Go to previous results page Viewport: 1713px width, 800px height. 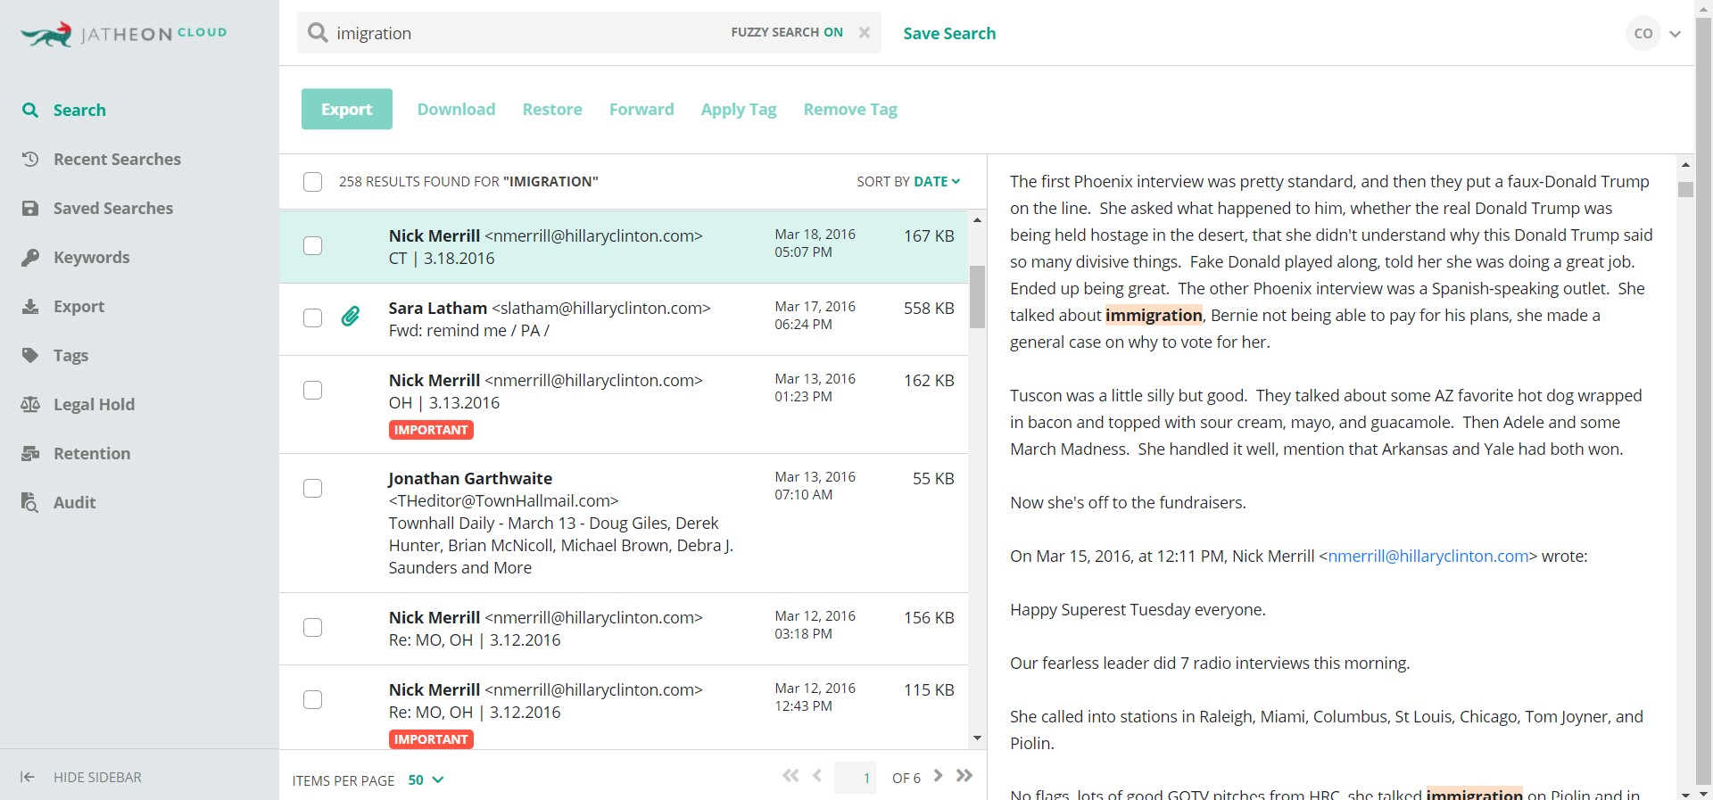pyautogui.click(x=817, y=776)
